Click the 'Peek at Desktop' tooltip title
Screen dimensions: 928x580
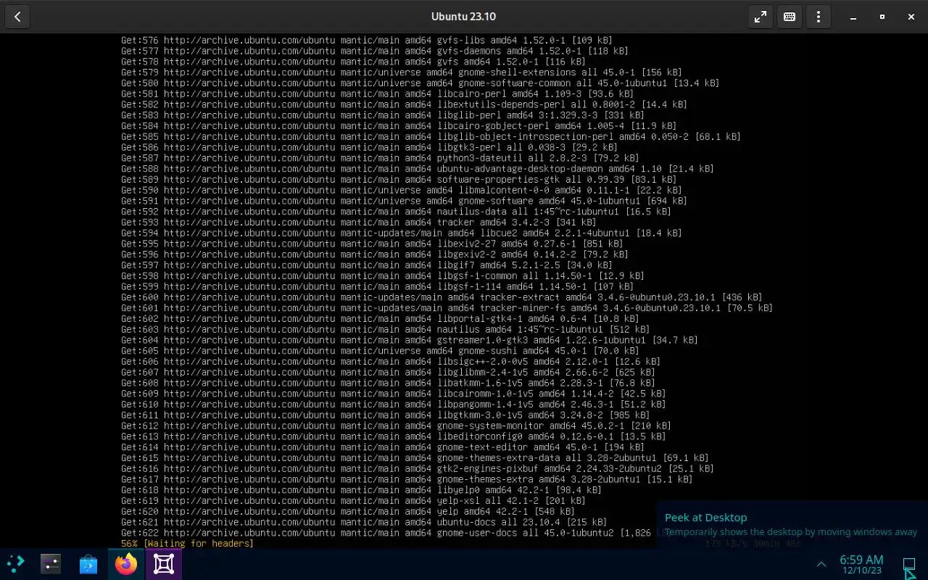tap(705, 518)
